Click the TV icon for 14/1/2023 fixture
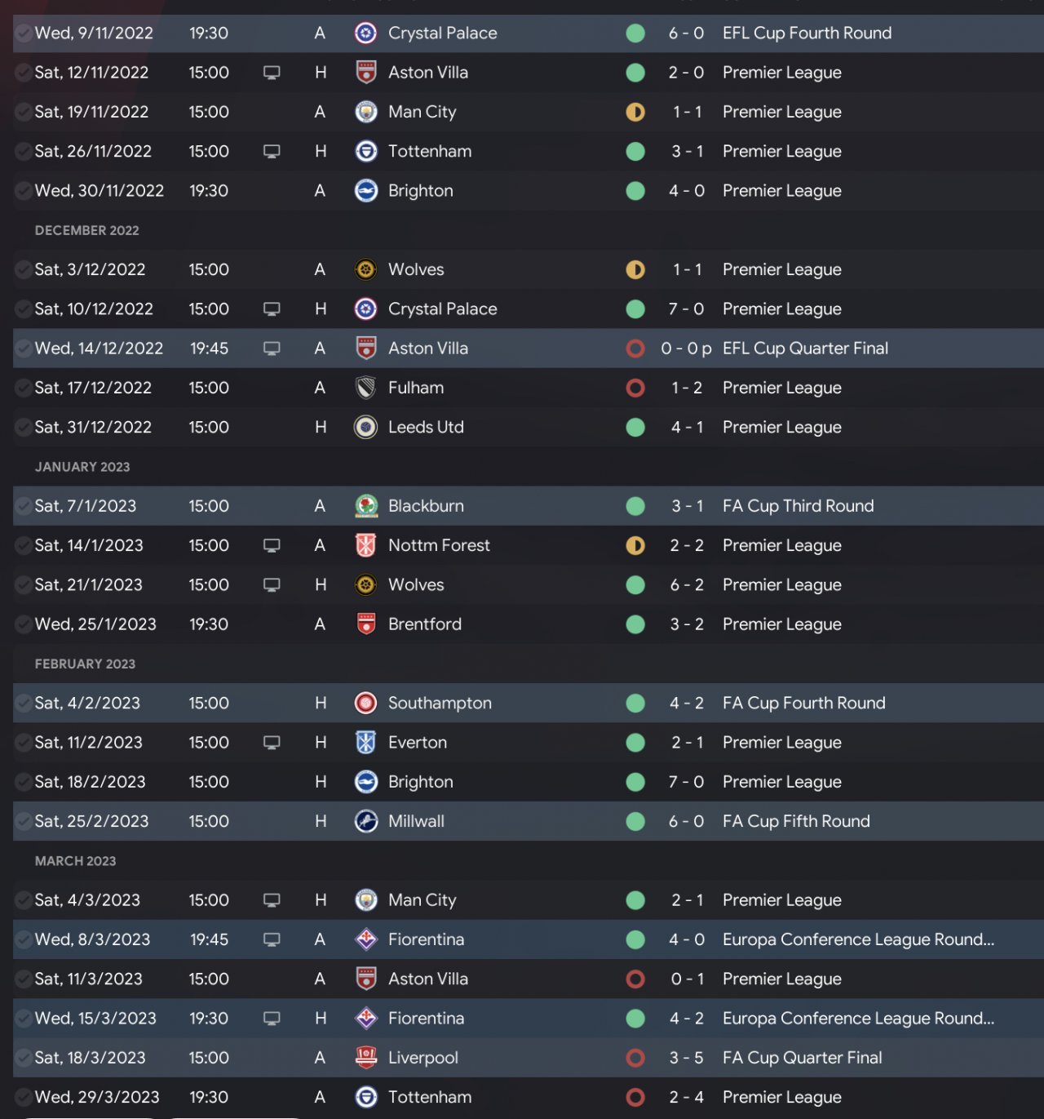 [272, 545]
